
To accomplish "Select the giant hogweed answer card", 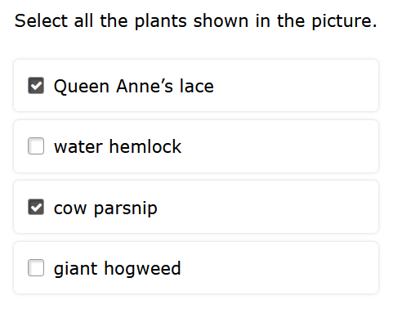I will click(x=196, y=268).
